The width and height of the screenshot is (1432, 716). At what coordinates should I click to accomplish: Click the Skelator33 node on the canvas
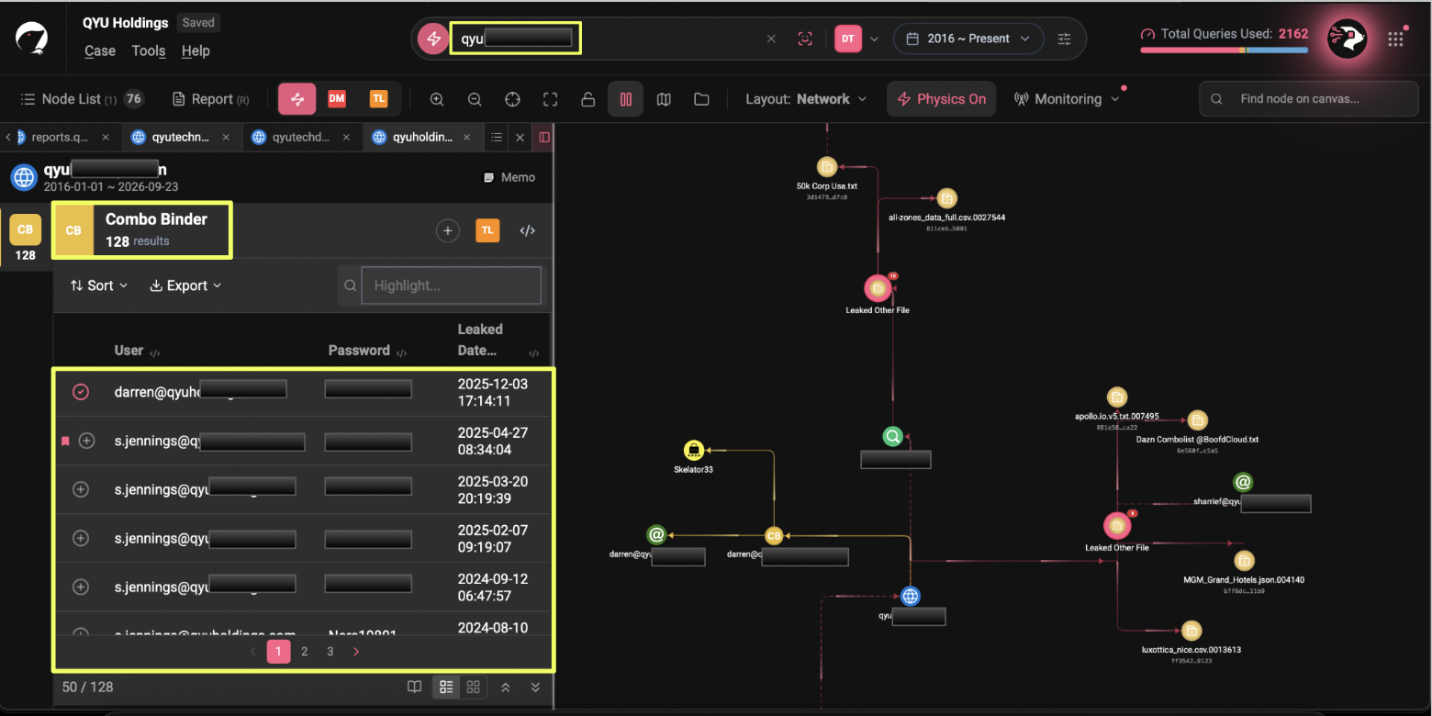pos(693,451)
